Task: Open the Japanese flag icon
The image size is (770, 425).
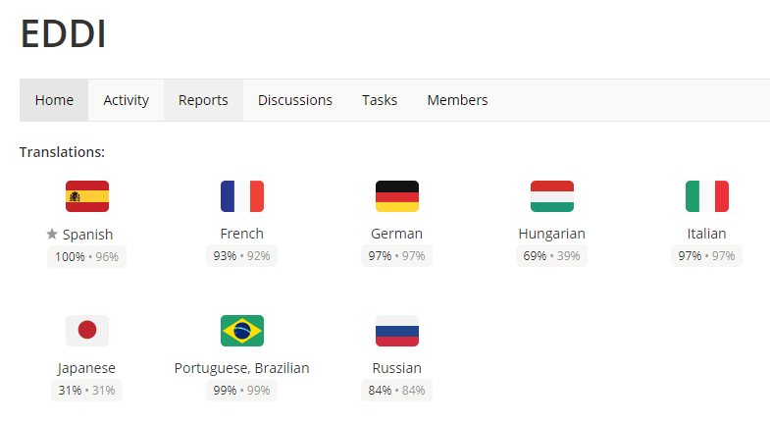Action: 87,331
